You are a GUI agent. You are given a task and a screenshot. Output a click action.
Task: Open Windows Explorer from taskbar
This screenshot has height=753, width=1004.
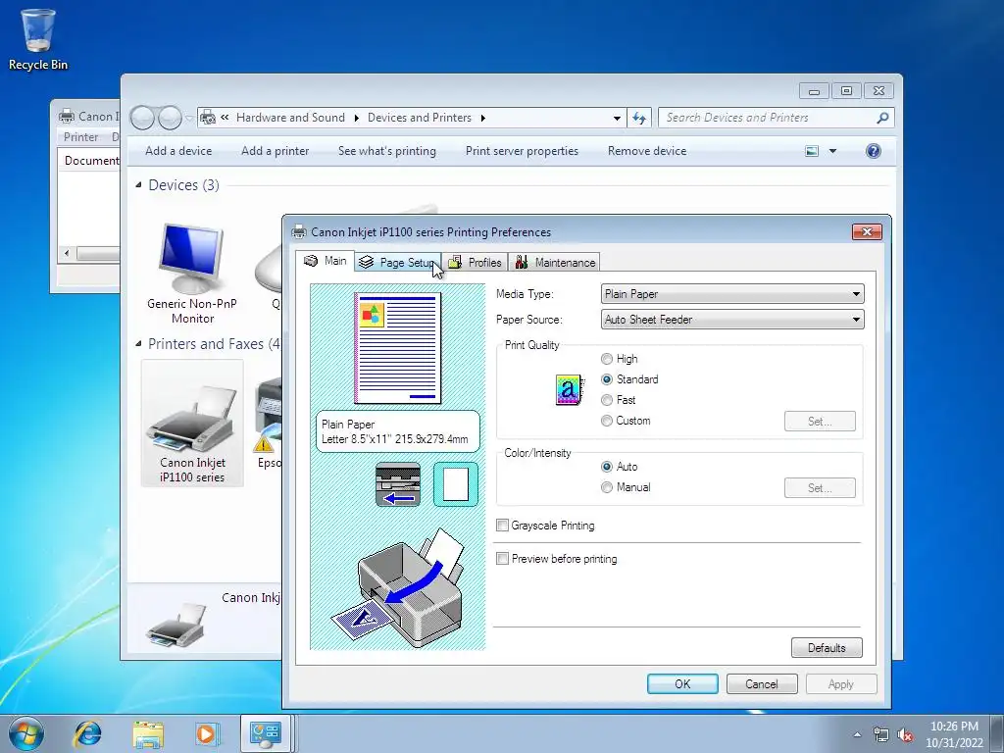click(148, 733)
